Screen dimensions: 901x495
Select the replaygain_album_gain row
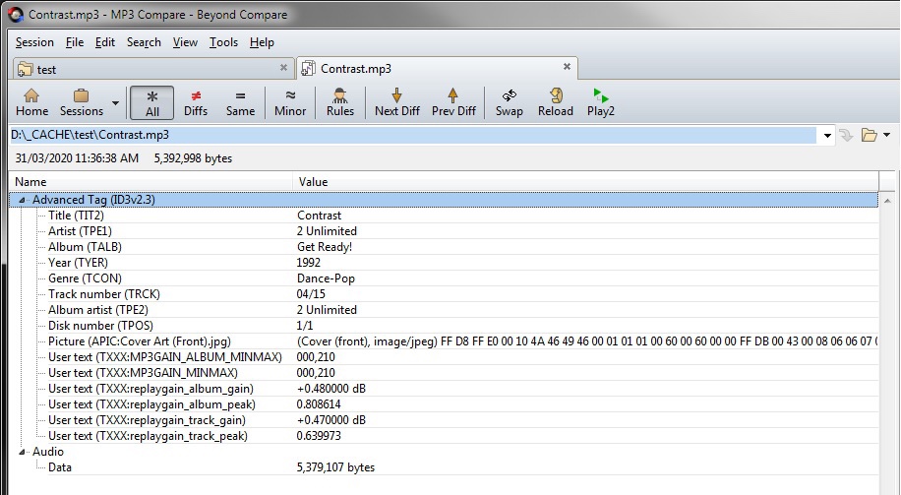coord(444,389)
